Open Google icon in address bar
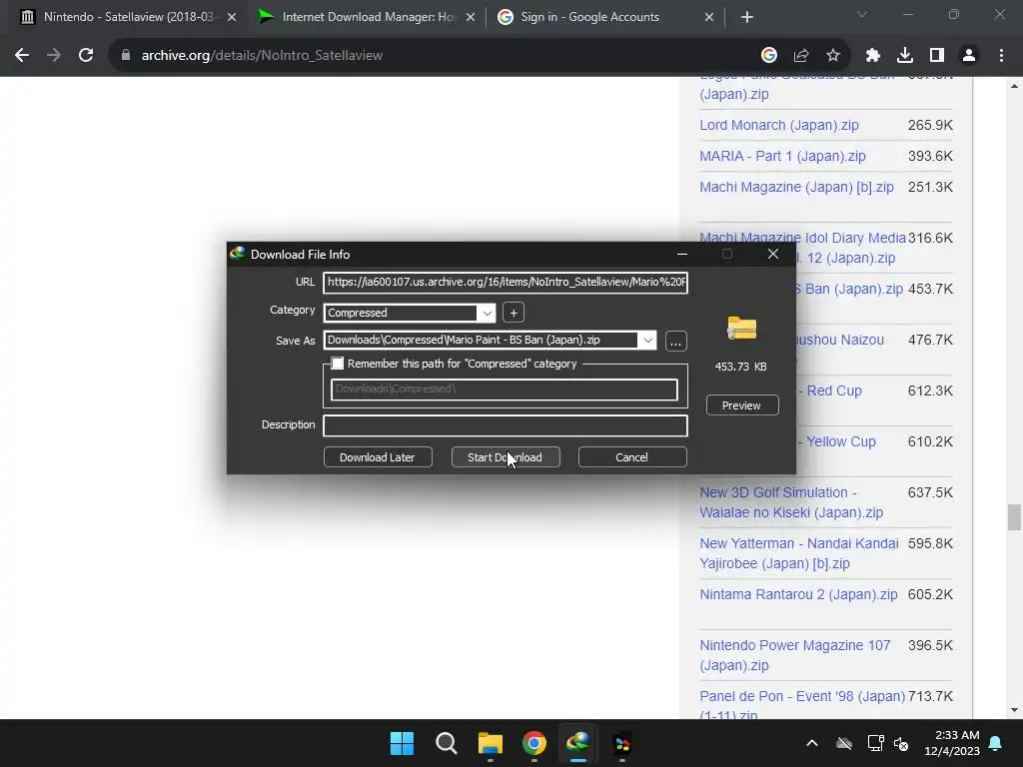The width and height of the screenshot is (1023, 767). coord(769,56)
